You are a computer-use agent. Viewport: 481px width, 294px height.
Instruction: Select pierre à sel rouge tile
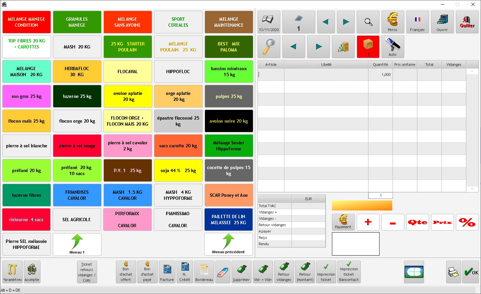77,146
